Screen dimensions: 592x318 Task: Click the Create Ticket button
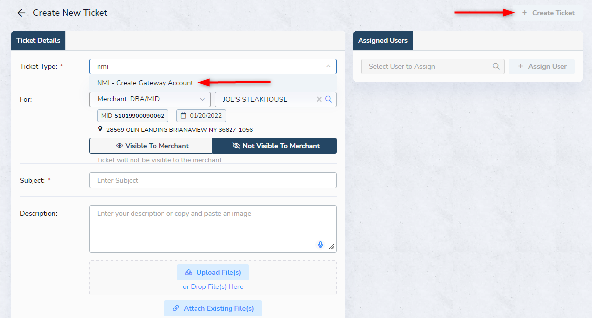(x=548, y=13)
